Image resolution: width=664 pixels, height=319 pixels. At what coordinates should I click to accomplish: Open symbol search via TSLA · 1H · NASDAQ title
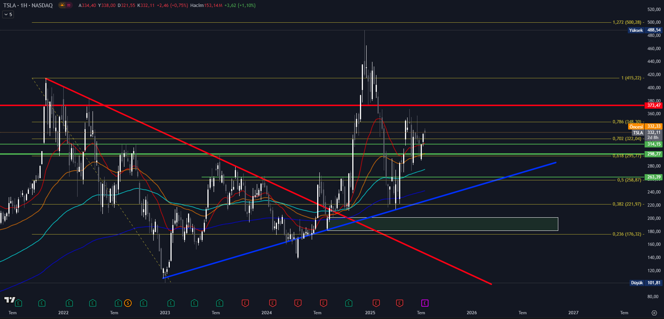(x=28, y=5)
